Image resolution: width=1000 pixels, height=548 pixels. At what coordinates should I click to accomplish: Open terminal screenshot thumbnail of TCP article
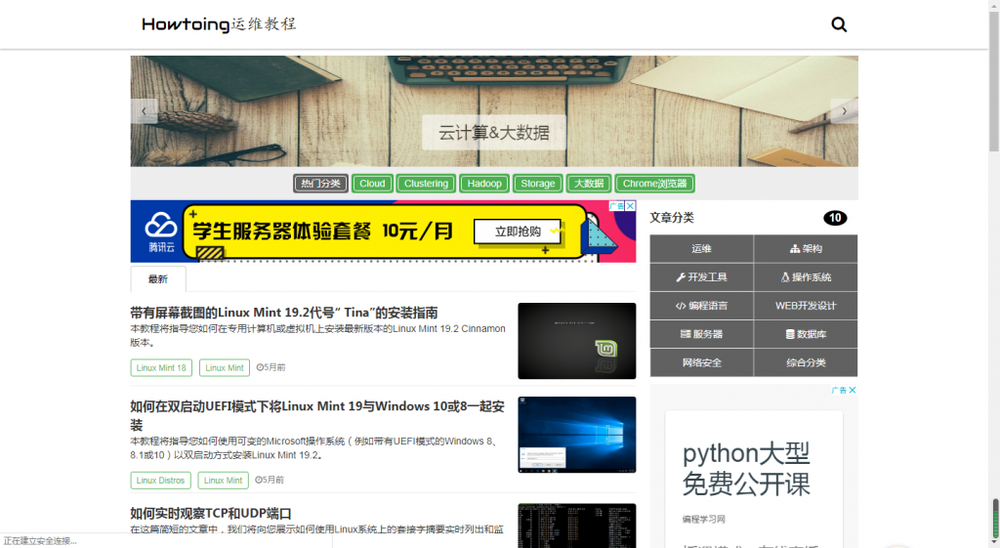[x=576, y=526]
